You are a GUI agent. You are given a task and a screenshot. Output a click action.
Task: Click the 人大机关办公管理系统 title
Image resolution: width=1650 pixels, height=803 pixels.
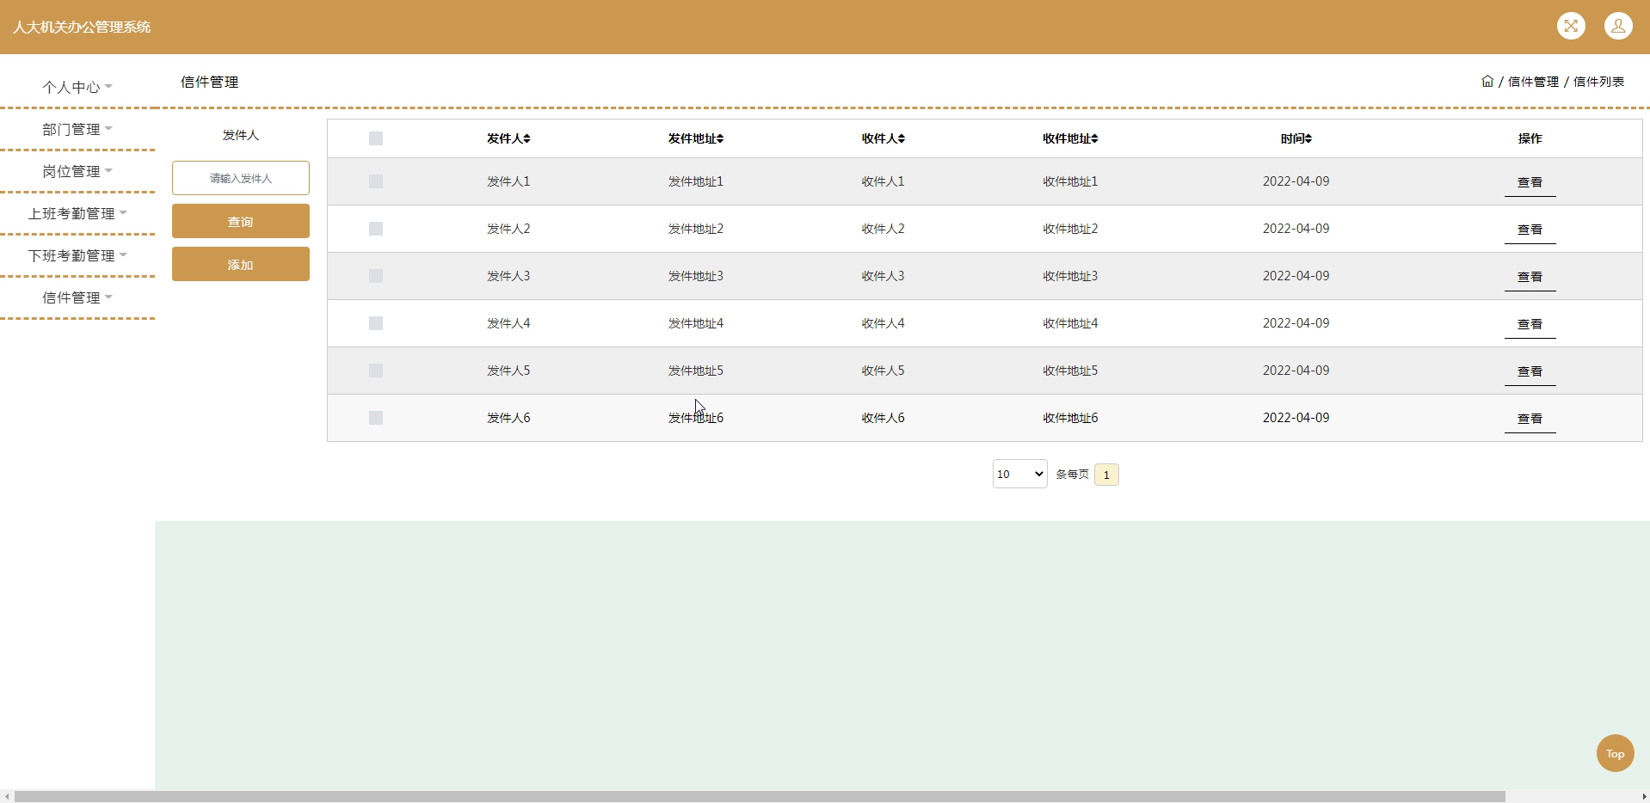pyautogui.click(x=82, y=27)
